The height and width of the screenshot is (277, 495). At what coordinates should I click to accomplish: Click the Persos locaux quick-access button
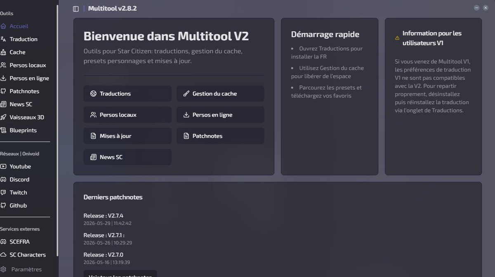tap(127, 115)
